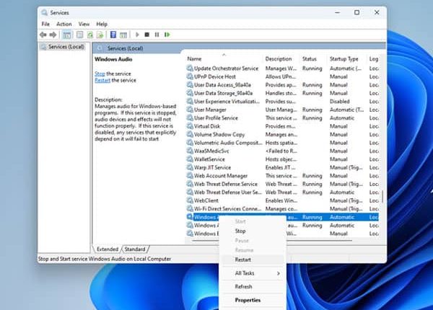Image resolution: width=433 pixels, height=310 pixels.
Task: Click the Disabled startup type cell
Action: point(340,102)
